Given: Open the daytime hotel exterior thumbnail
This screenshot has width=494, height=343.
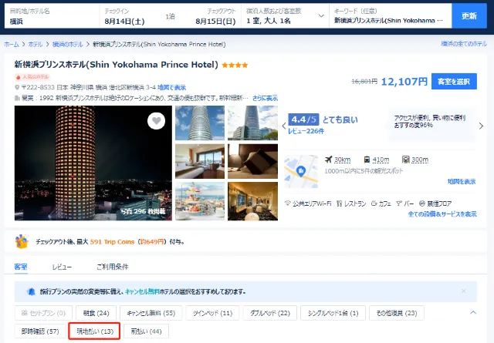Looking at the screenshot, I should click(x=253, y=123).
